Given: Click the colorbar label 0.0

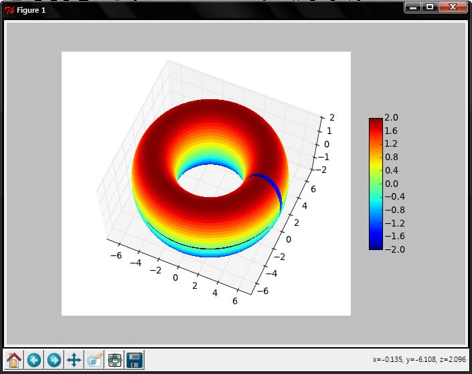Looking at the screenshot, I should click(x=391, y=184).
